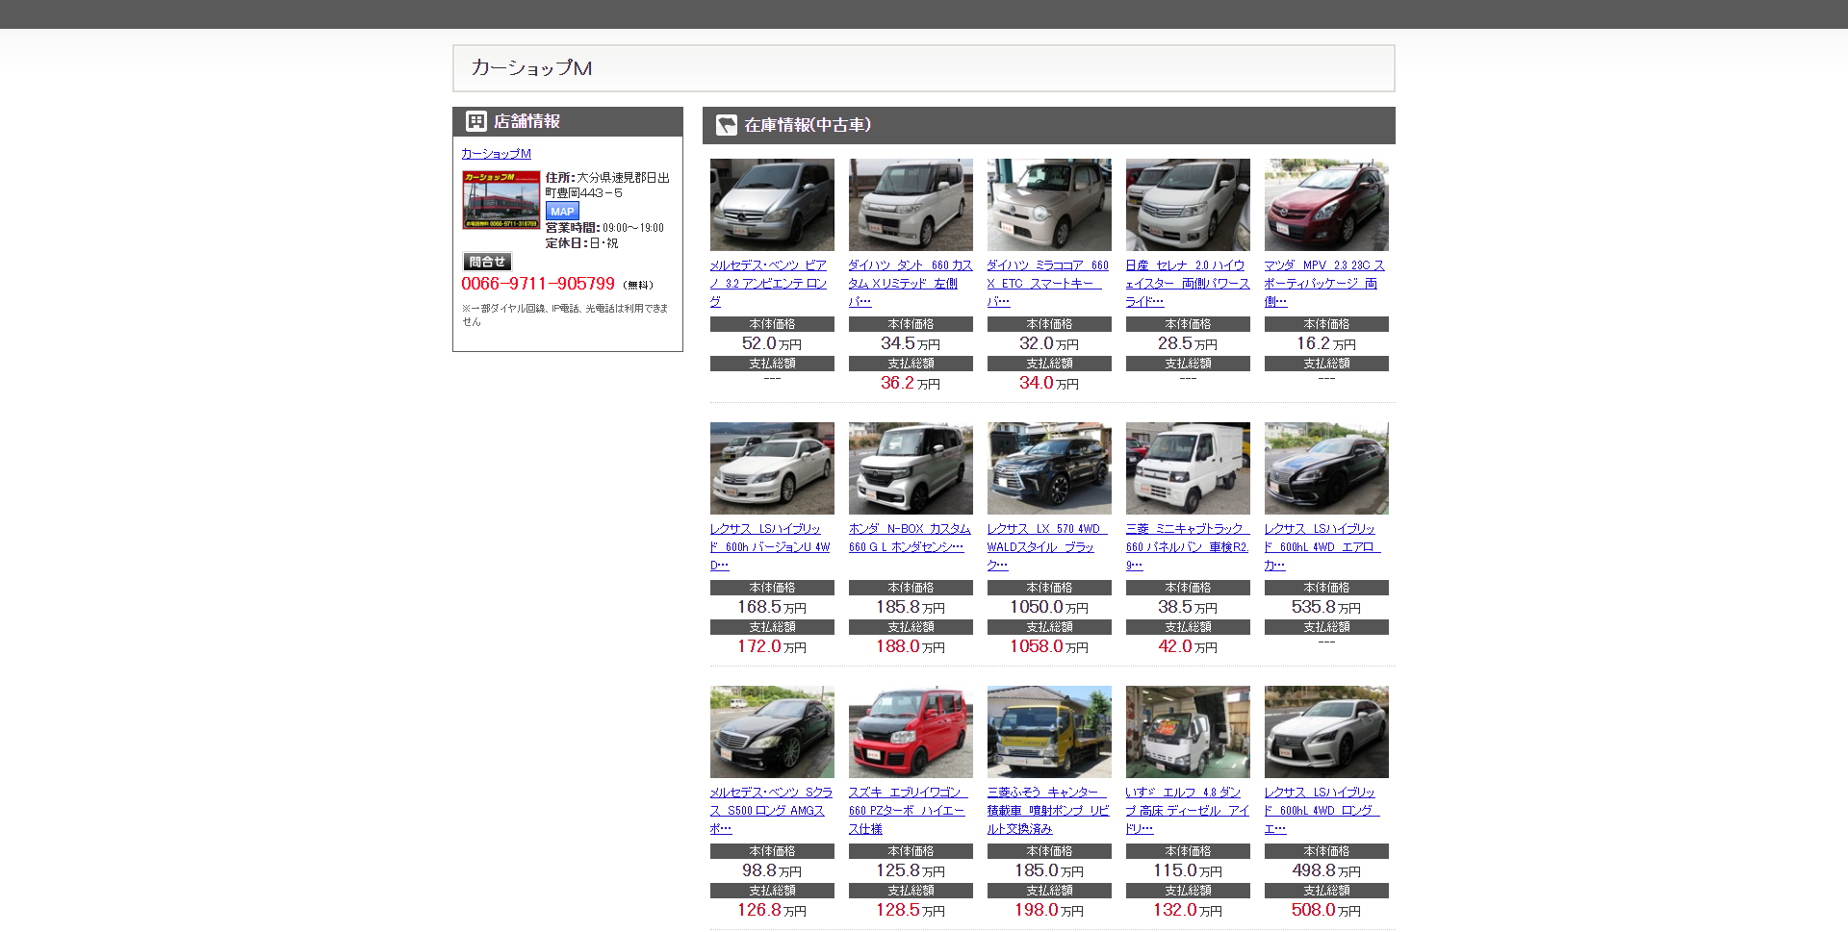Open Honda N-BOX Custom listing link
Screen dimensions: 1848x932
[910, 538]
